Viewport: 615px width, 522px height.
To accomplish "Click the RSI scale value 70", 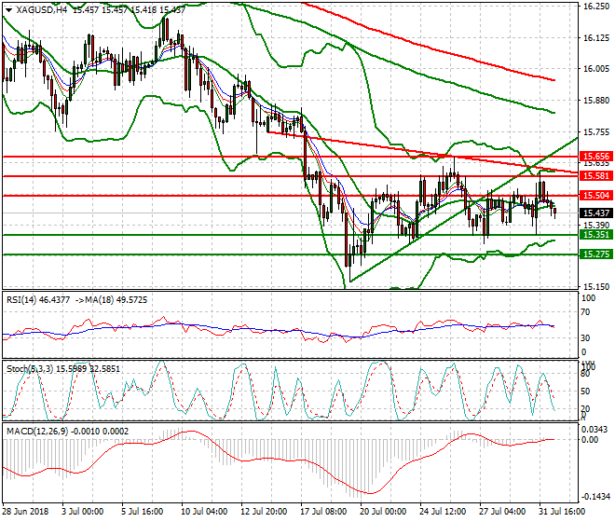I will point(585,312).
